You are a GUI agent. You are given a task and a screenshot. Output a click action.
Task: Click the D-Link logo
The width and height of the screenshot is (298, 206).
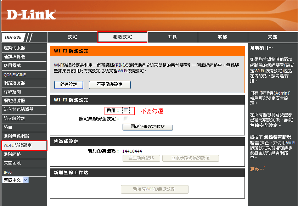(x=31, y=15)
